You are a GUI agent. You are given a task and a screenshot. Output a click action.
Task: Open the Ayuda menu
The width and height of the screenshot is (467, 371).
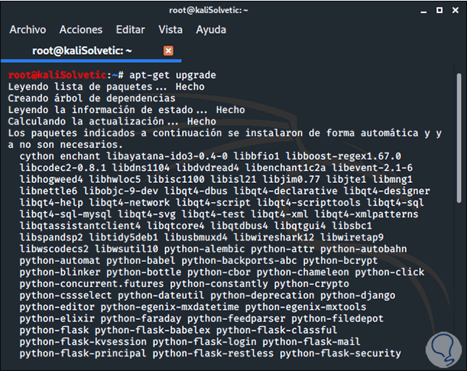(211, 30)
